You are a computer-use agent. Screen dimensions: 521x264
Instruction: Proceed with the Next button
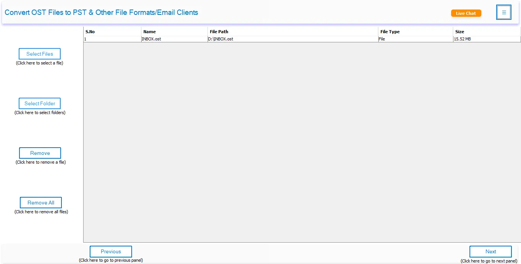490,251
